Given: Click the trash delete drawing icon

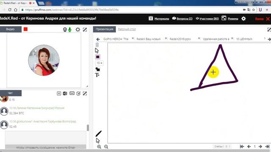Looking at the screenshot, I should coord(97,45).
